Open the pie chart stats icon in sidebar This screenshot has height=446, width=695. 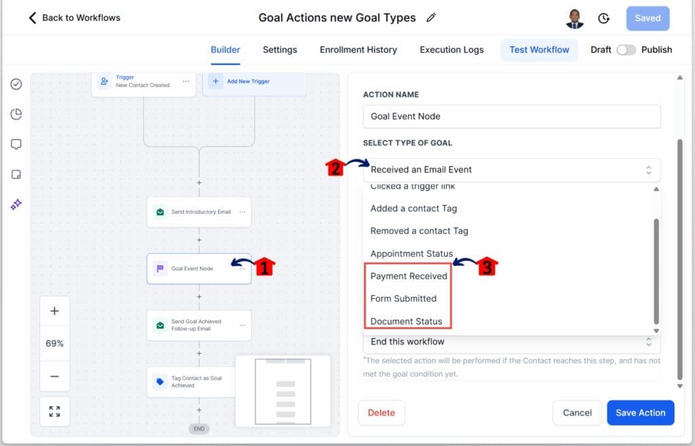(x=16, y=114)
